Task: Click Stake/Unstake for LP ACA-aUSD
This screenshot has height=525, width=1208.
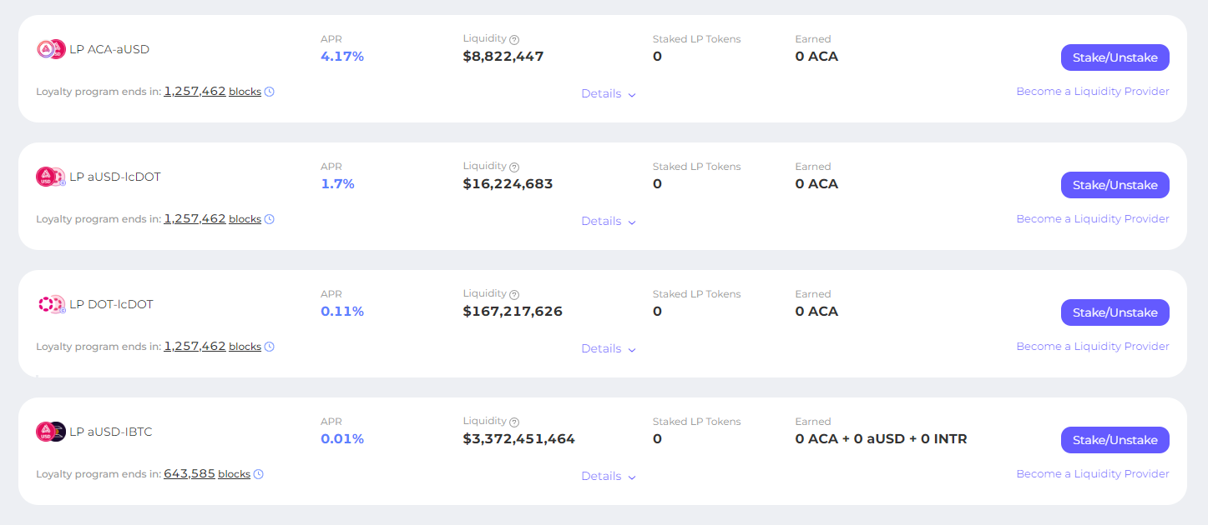Action: 1114,57
